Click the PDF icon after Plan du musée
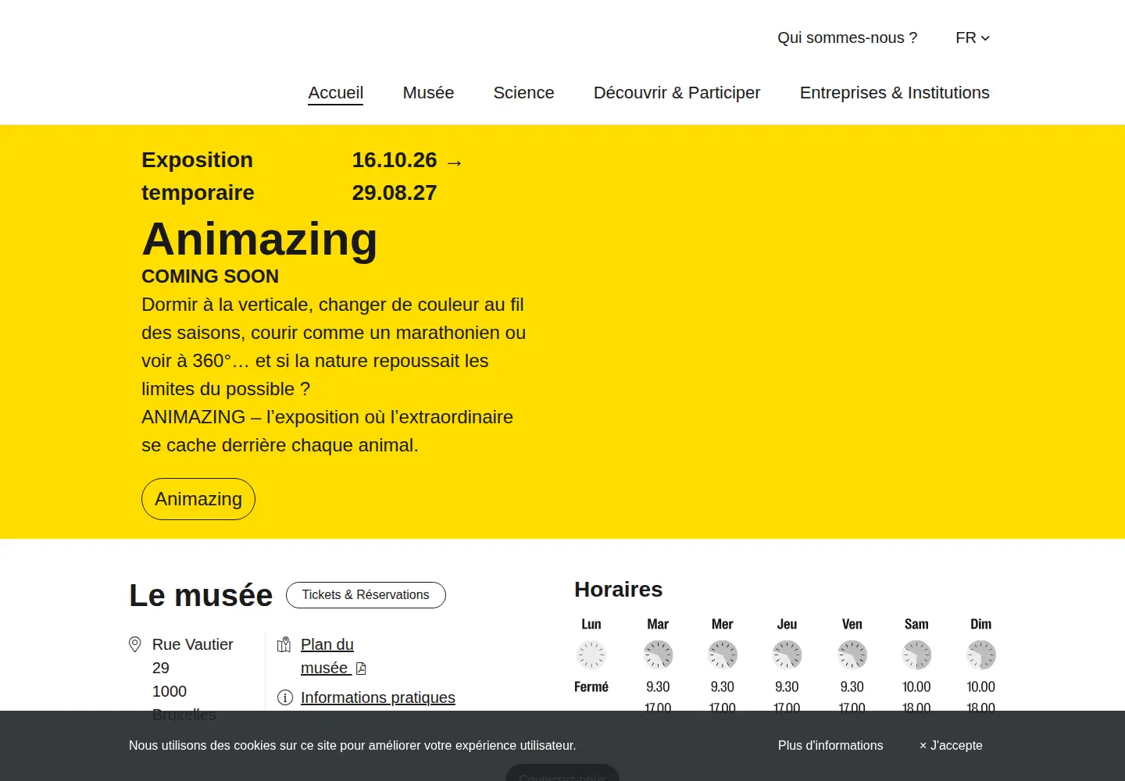Screen dimensions: 1125x781 361,669
